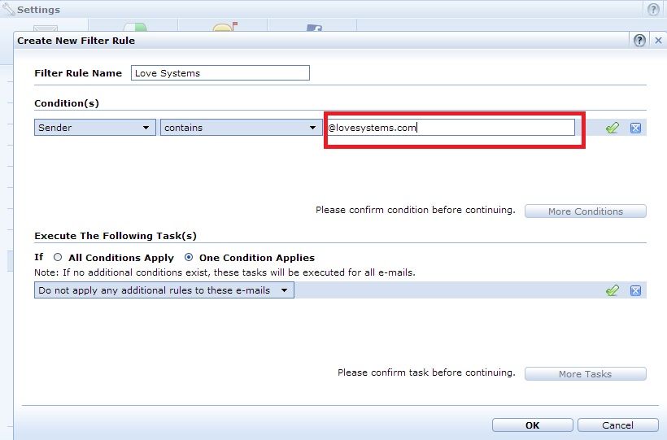The height and width of the screenshot is (440, 667).
Task: Click the 'Execute The Following Task(s)' heading
Action: click(116, 236)
